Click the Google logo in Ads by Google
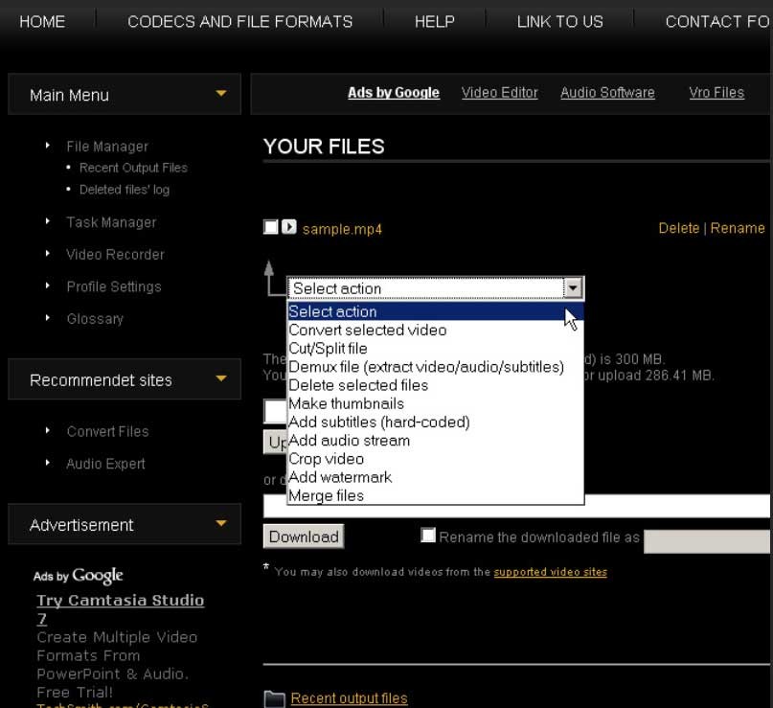The height and width of the screenshot is (708, 773). click(100, 576)
